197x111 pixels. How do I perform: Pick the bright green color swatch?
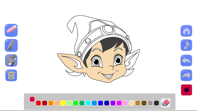pos(76,103)
